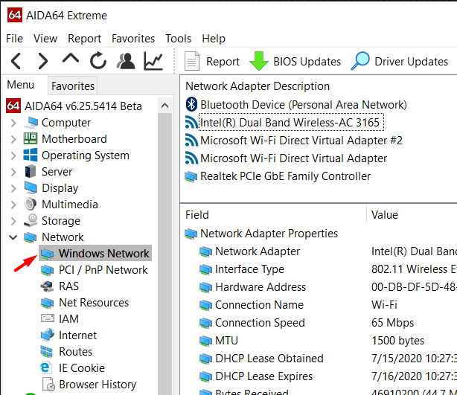Click the DHCP Lease Obtained row

[x=269, y=359]
